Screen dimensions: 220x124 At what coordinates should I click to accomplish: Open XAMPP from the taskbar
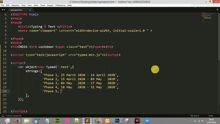[x=107, y=121]
